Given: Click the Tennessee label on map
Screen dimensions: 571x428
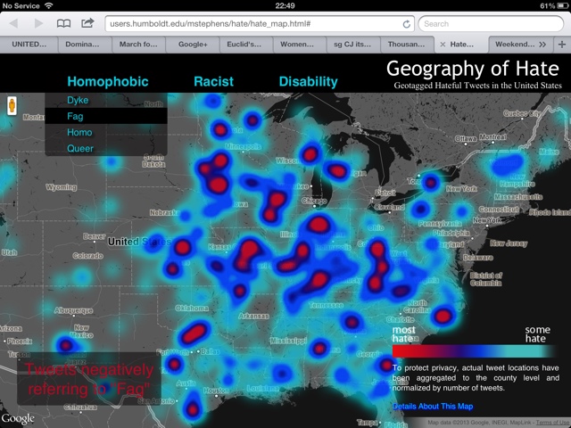Looking at the screenshot, I should pos(327,305).
